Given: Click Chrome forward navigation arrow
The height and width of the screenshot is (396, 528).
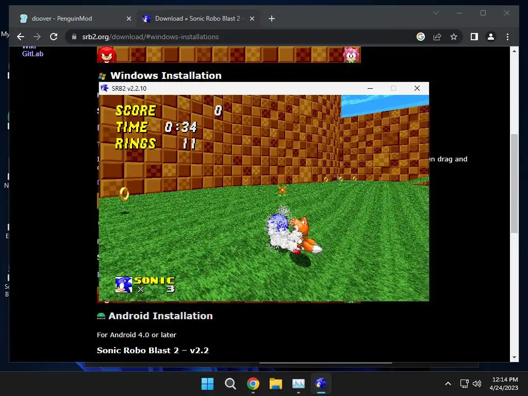Looking at the screenshot, I should tap(37, 37).
